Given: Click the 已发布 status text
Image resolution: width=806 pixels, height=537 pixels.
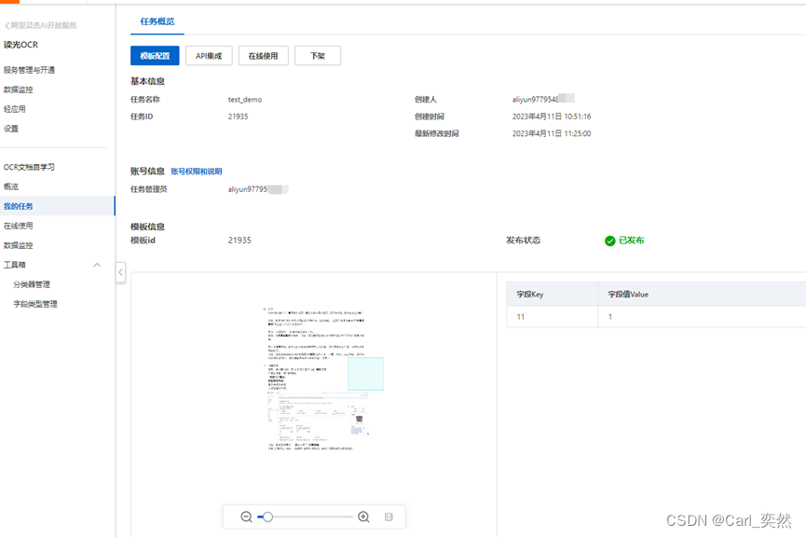Looking at the screenshot, I should 631,241.
